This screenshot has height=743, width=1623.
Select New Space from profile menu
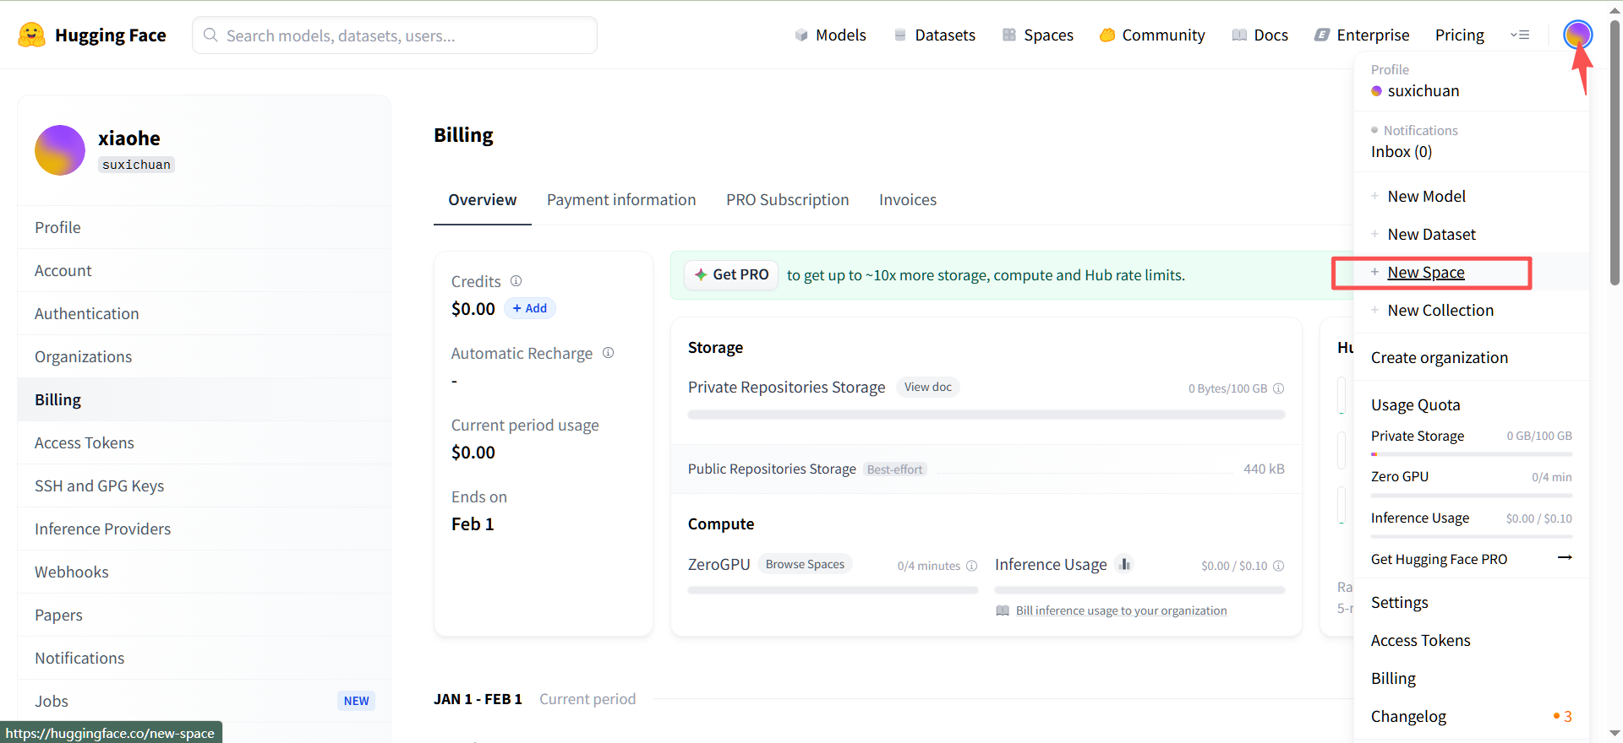1426,273
